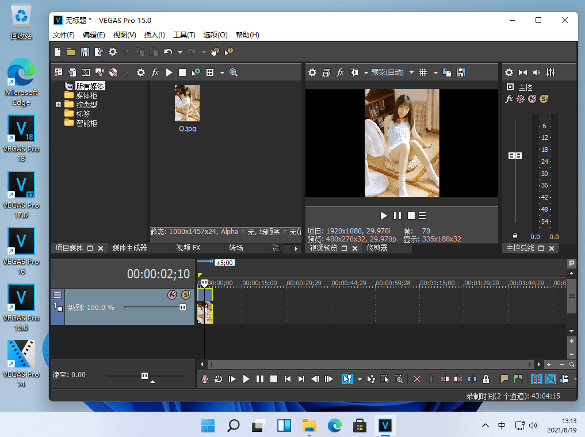This screenshot has height=437, width=585.
Task: Open the preview transport menu icon
Action: point(422,216)
